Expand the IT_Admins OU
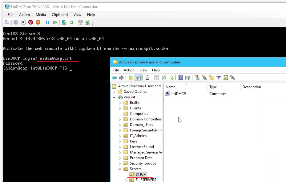 (120, 136)
